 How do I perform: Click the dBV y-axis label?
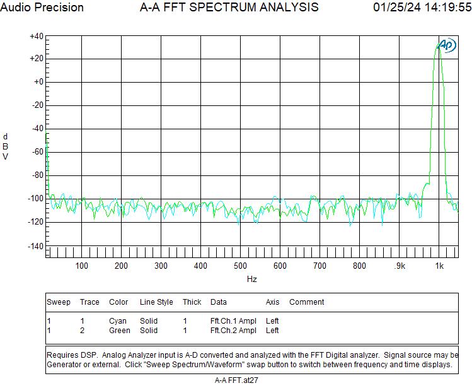tap(6, 146)
